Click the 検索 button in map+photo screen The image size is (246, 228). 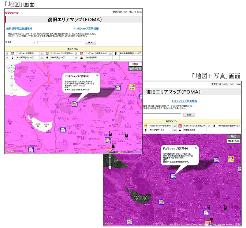pos(189,115)
